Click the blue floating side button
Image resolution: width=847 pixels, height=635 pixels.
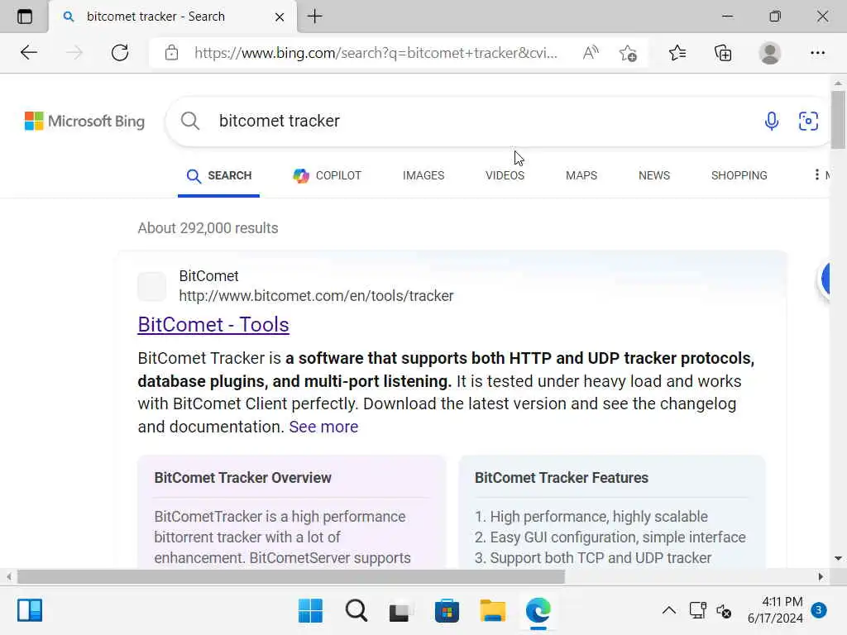825,279
